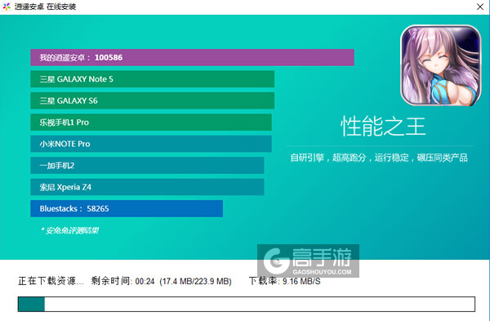Close the 逍遥安卓 installer window
This screenshot has height=321, width=490.
(x=480, y=7)
